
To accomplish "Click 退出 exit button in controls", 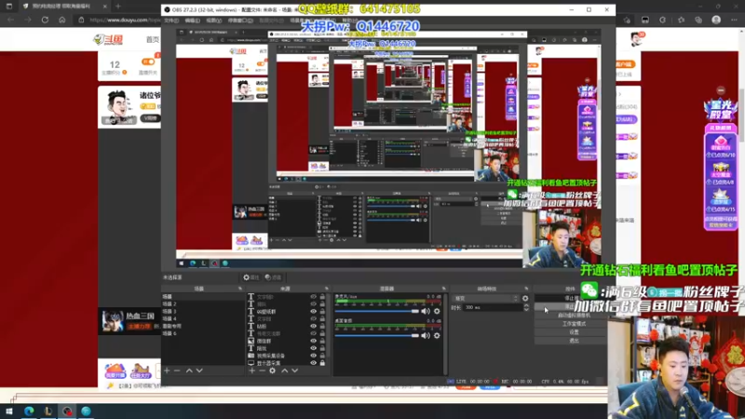I will tap(574, 341).
